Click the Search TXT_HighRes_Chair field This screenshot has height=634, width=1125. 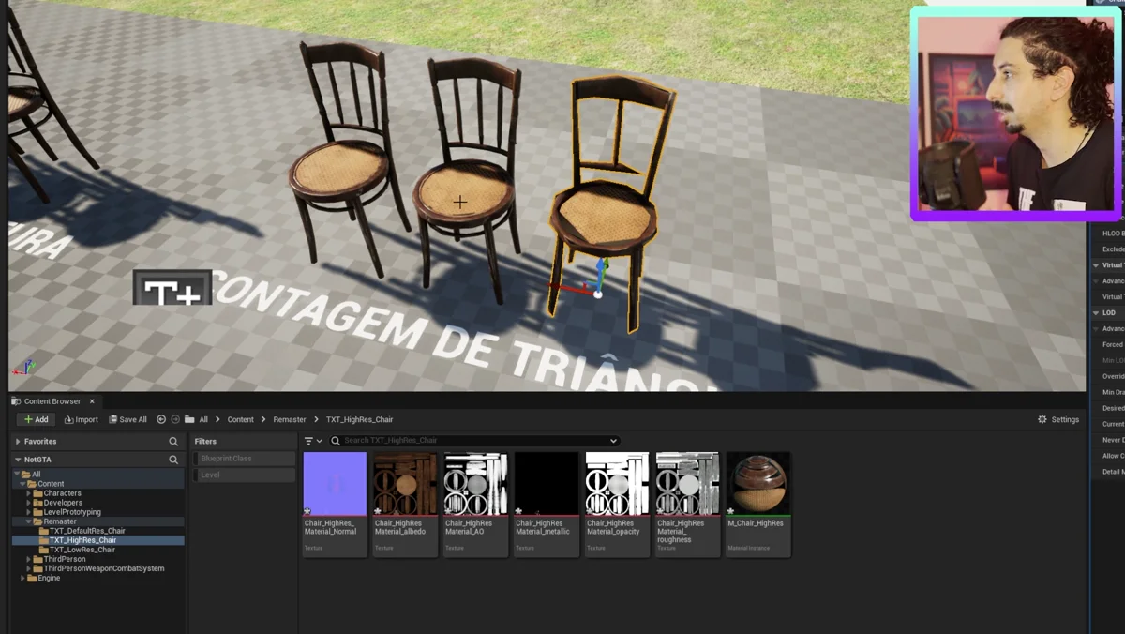pyautogui.click(x=473, y=441)
